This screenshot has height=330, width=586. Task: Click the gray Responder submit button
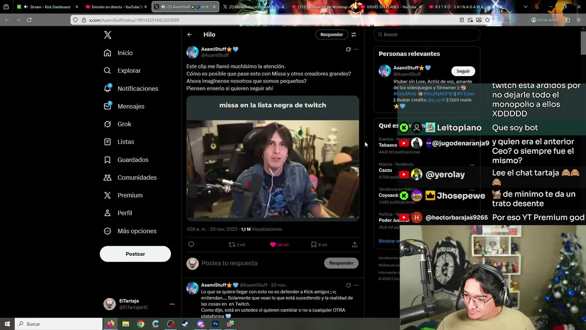tap(342, 263)
